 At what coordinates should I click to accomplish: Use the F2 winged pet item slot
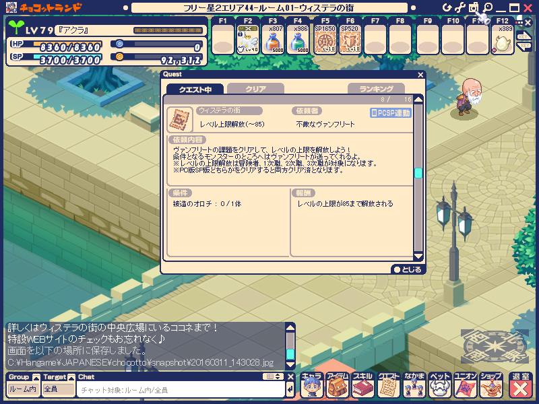(x=248, y=39)
